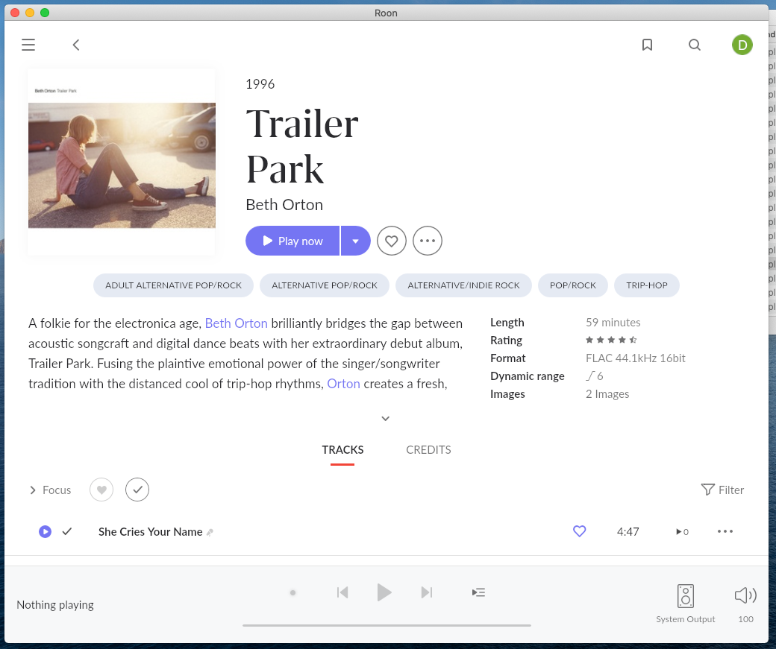Select the Alternative/Indie Rock genre tag

click(463, 285)
